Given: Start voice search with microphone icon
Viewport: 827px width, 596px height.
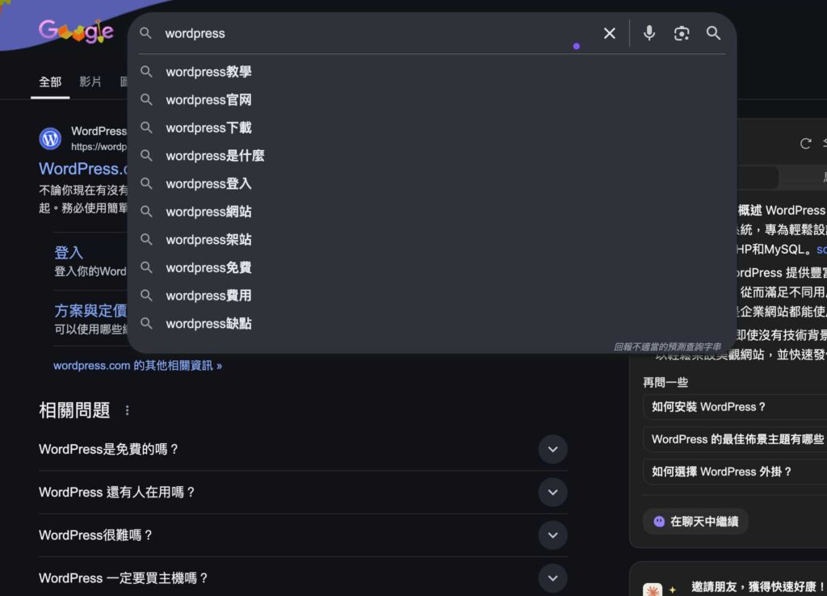Looking at the screenshot, I should point(649,33).
